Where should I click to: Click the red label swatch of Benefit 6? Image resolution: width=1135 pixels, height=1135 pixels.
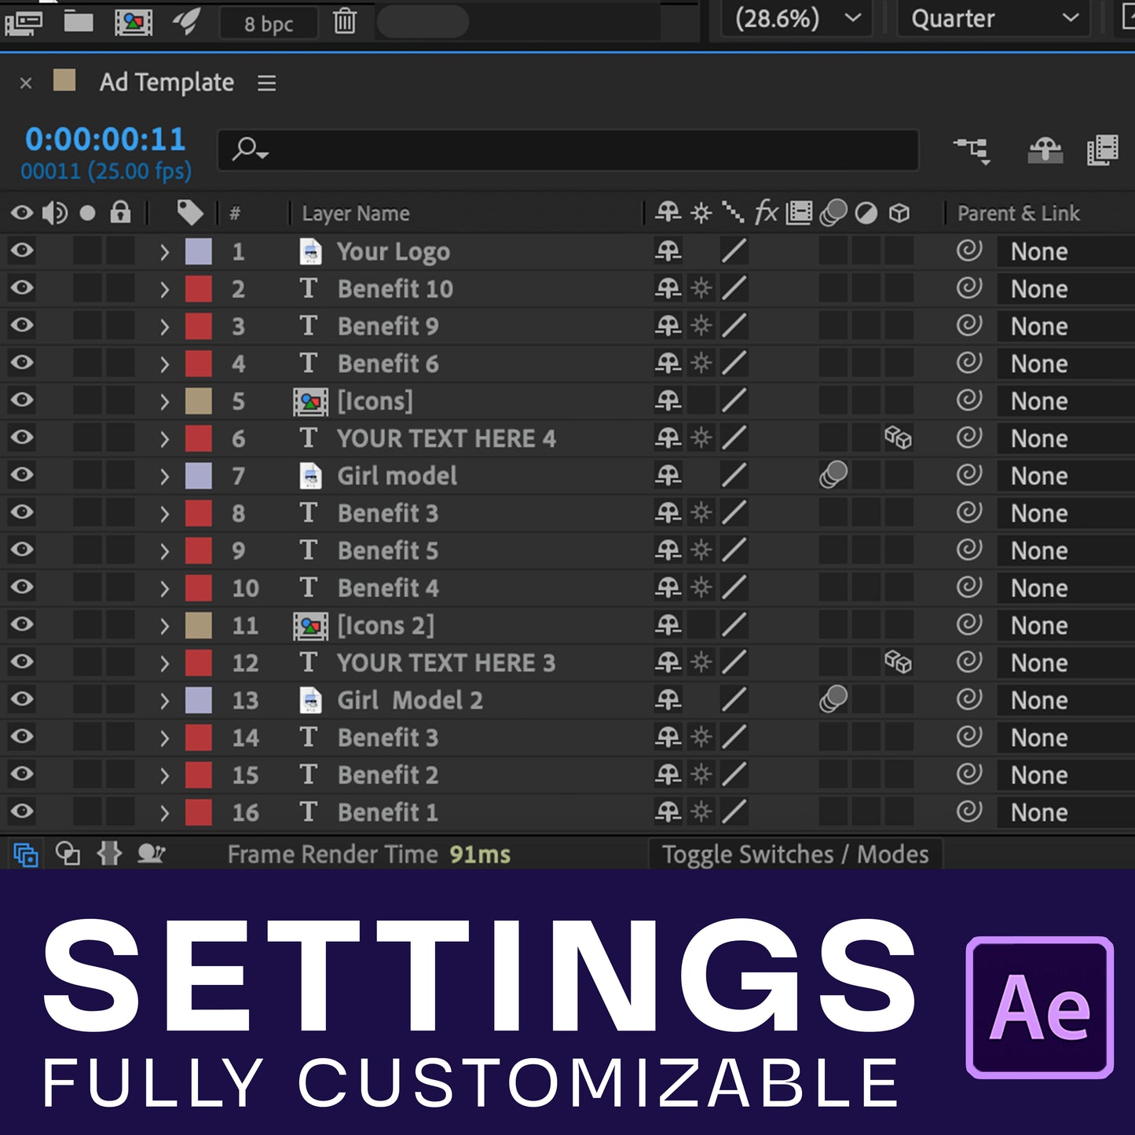click(x=199, y=364)
